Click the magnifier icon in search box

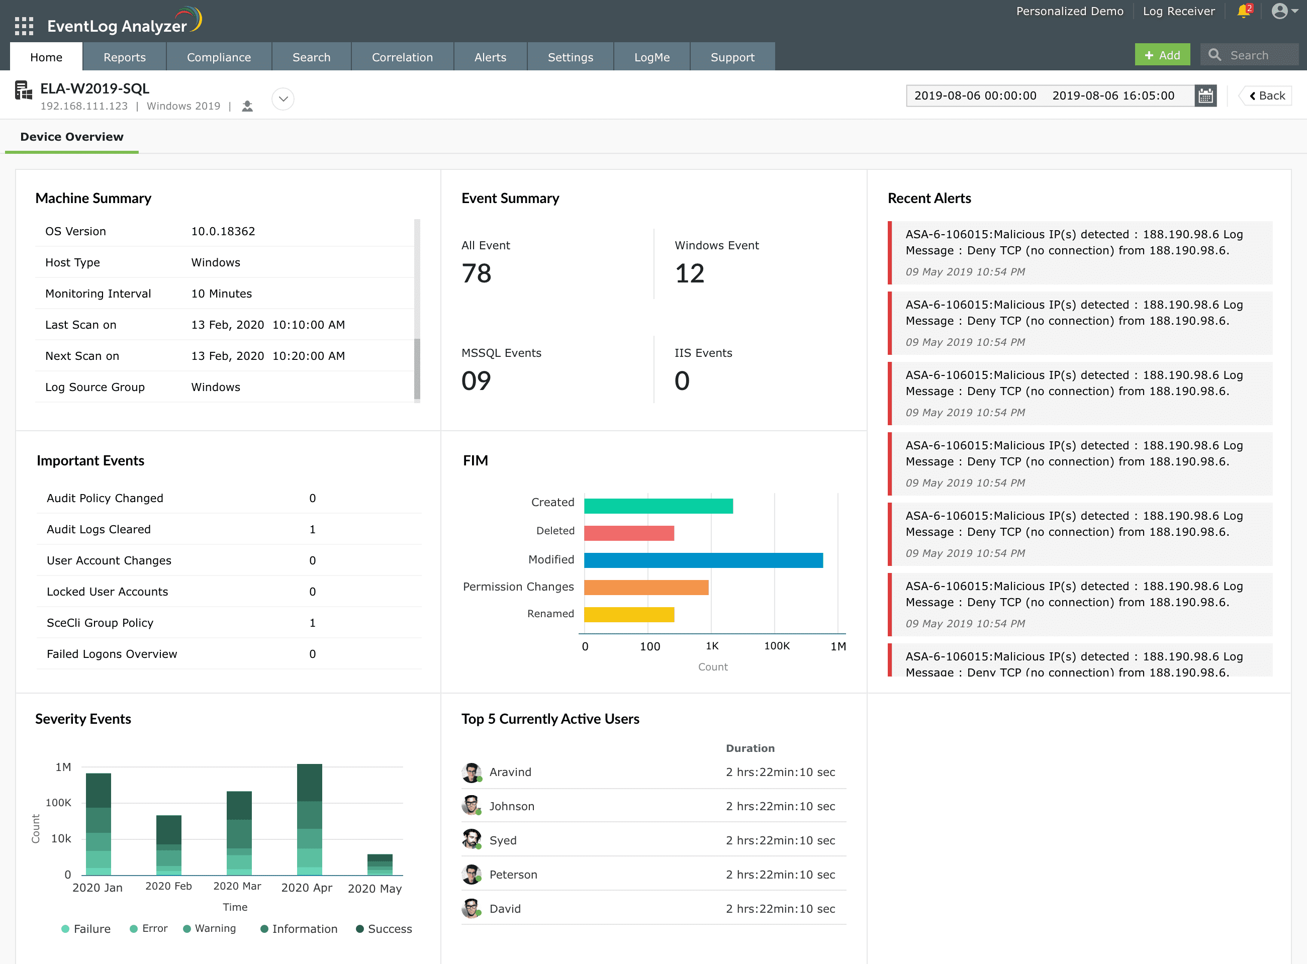1215,55
